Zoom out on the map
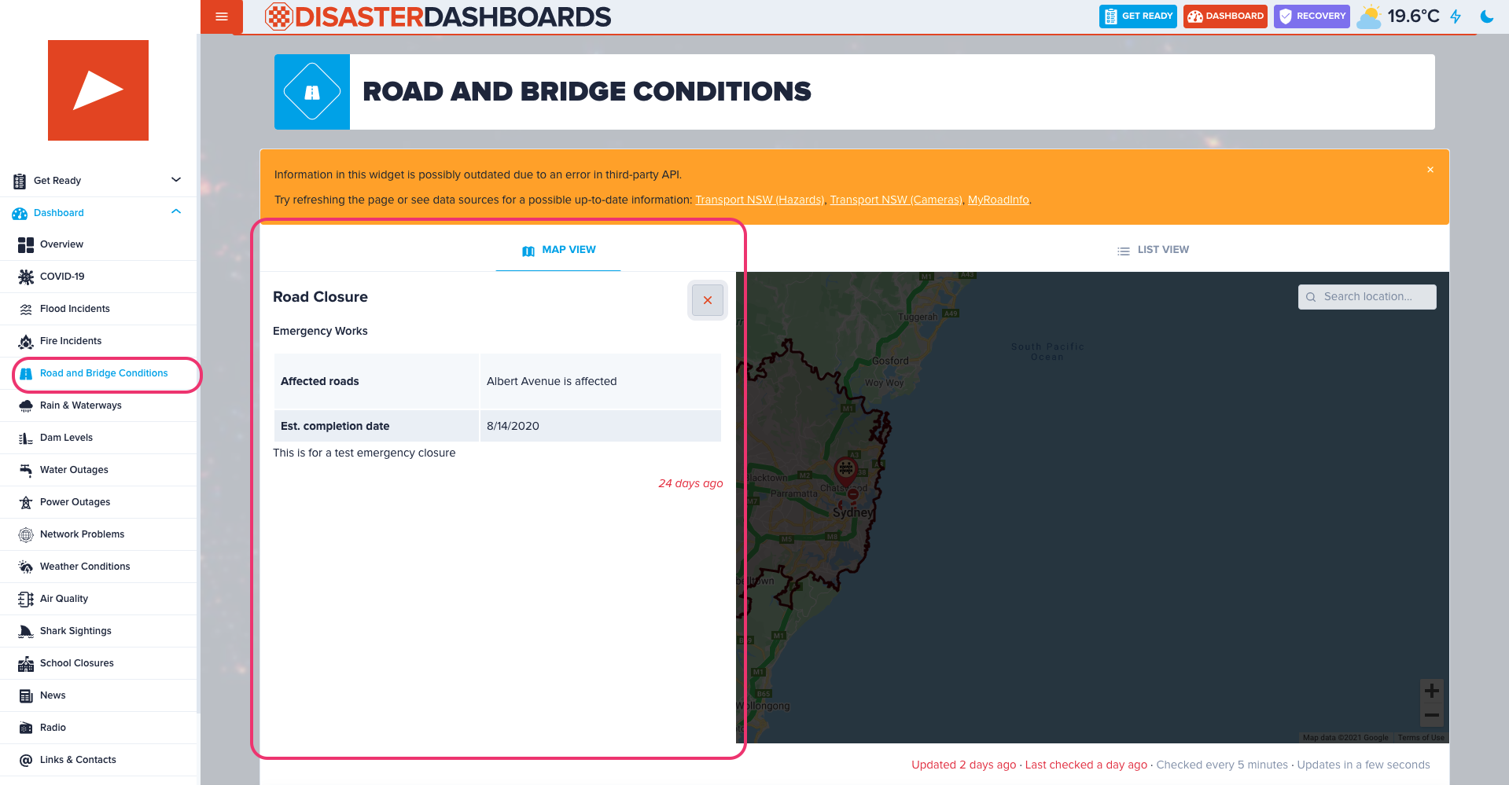The image size is (1509, 785). [x=1431, y=715]
